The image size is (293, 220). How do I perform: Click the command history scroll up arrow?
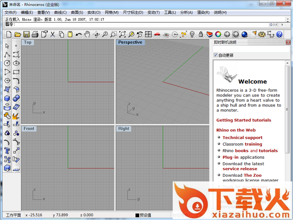(x=288, y=19)
